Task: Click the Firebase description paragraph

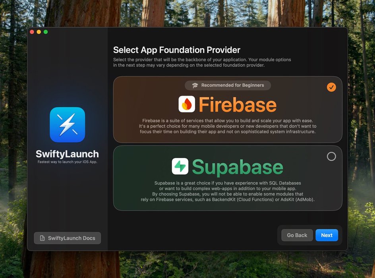Action: [x=228, y=126]
